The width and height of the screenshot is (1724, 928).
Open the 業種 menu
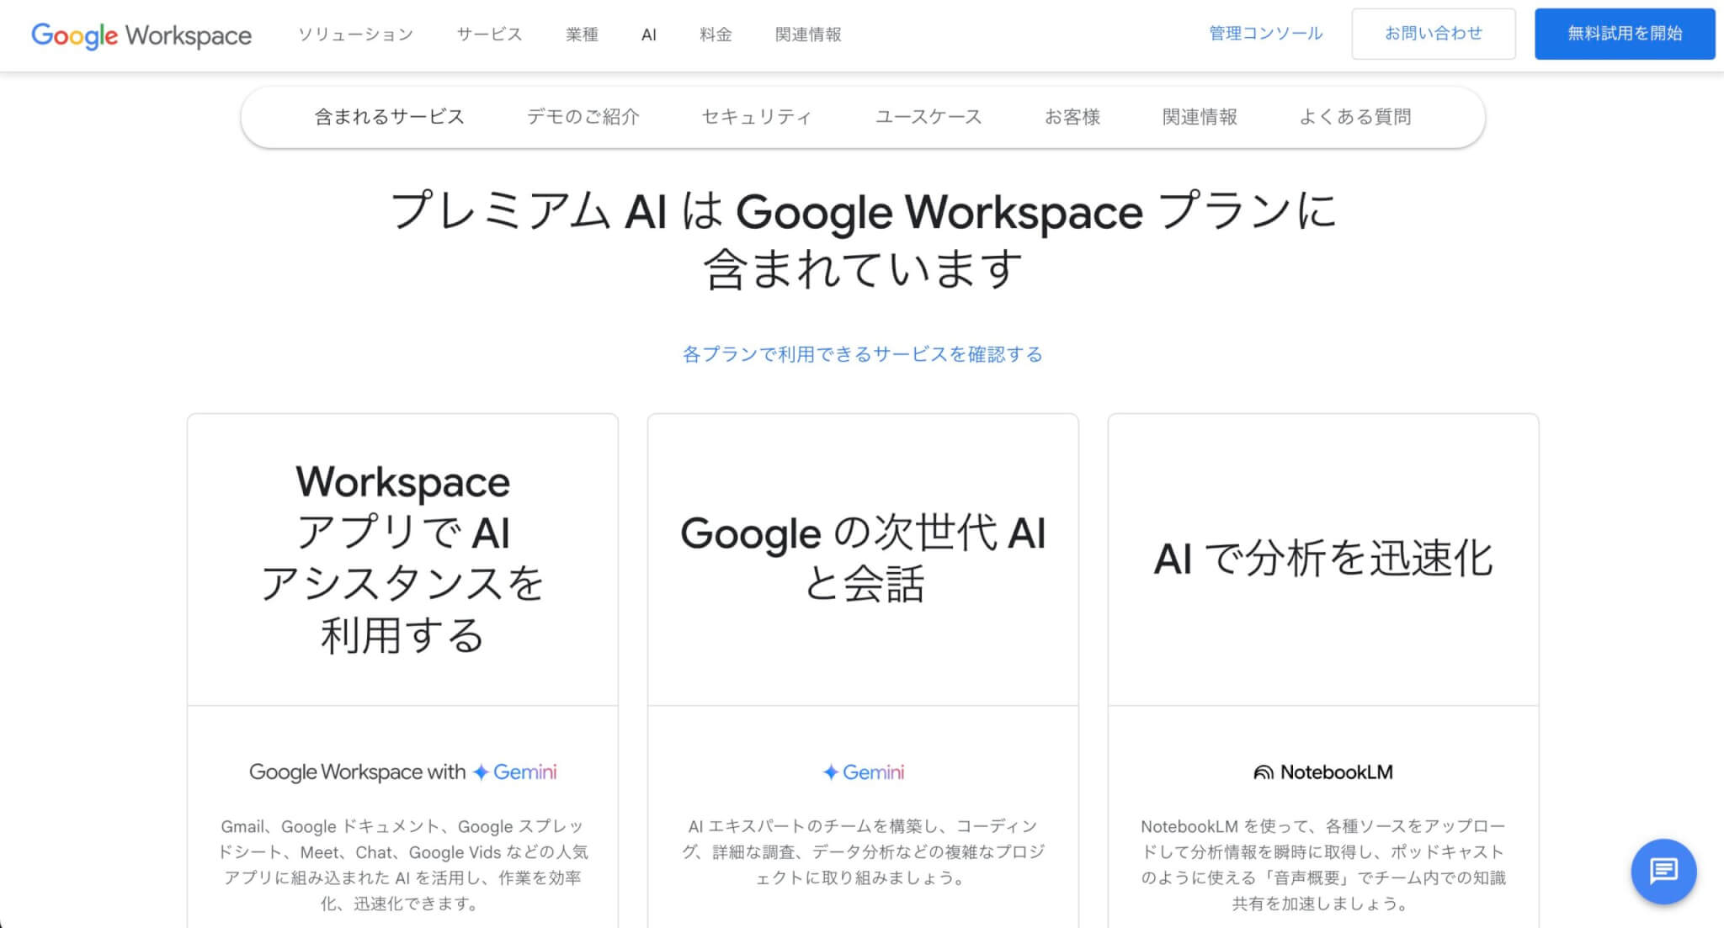click(x=582, y=34)
